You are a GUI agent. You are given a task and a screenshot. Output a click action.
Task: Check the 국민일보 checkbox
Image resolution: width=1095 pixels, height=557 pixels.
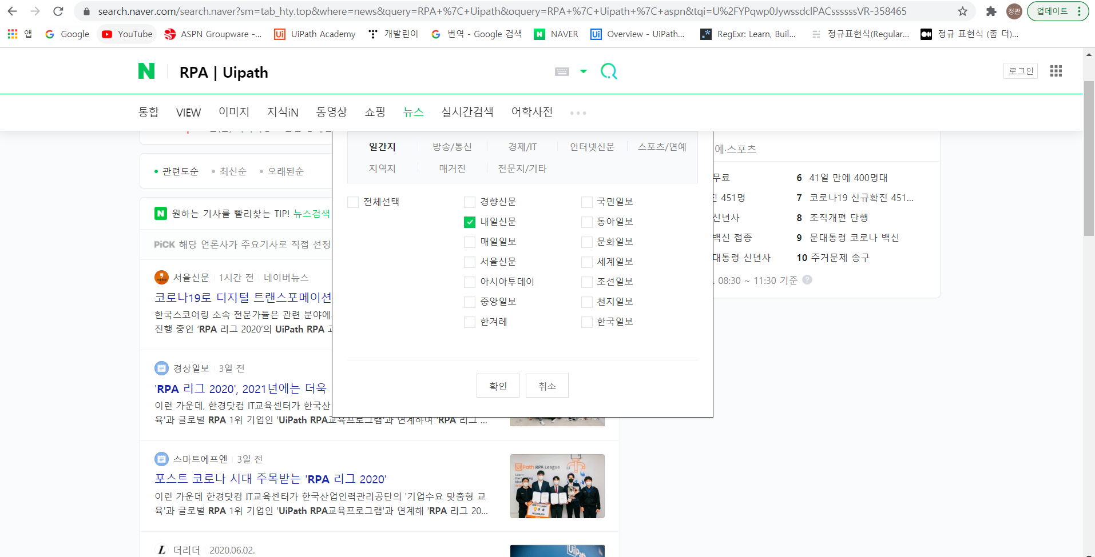[586, 202]
